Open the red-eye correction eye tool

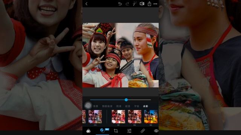tap(156, 131)
